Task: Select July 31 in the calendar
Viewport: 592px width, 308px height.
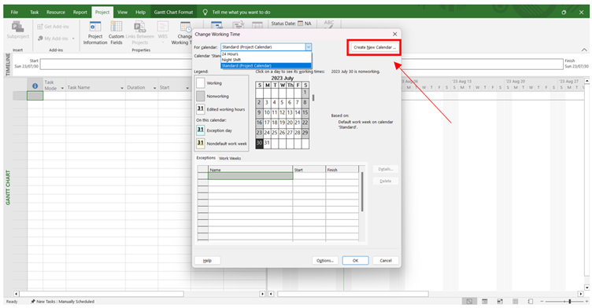Action: tap(267, 142)
